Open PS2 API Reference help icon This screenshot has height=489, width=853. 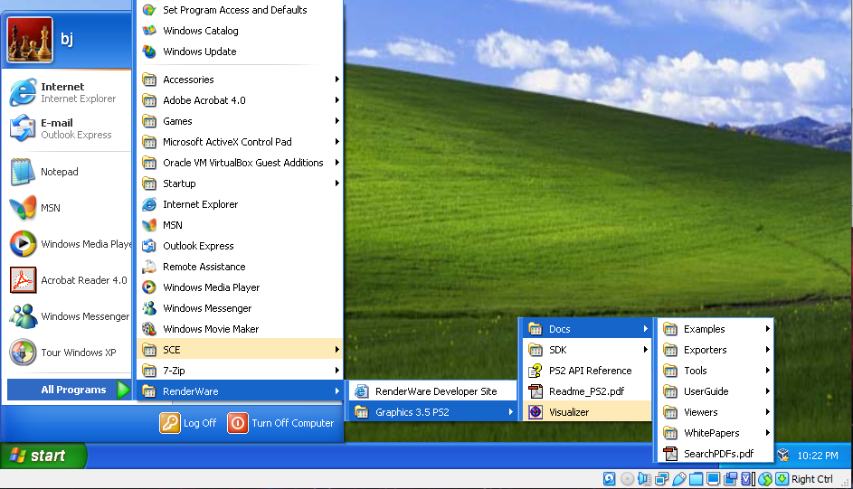(535, 371)
